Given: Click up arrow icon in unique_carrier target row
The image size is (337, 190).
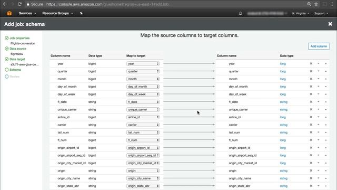Looking at the screenshot, I should tap(325, 109).
